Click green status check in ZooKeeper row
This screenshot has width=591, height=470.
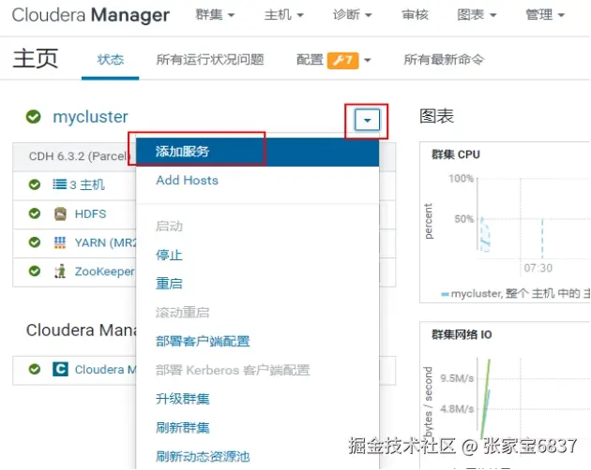[x=35, y=271]
